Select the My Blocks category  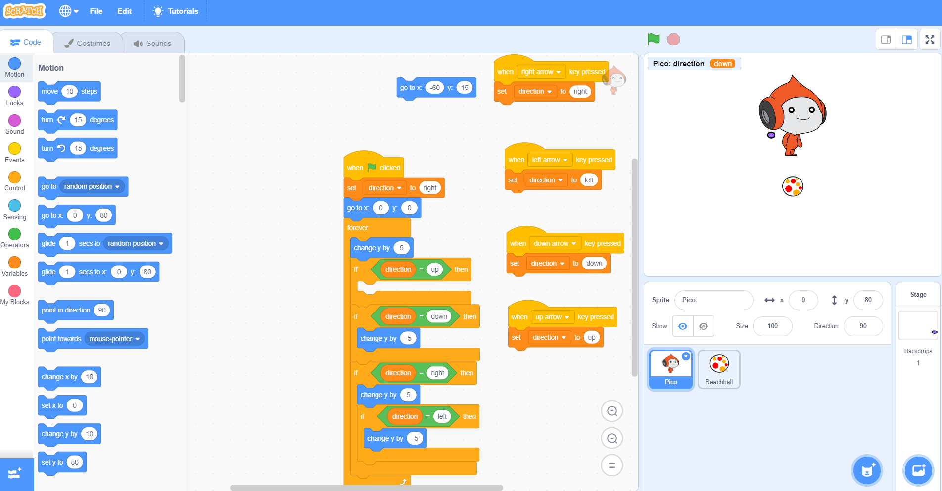pos(15,295)
